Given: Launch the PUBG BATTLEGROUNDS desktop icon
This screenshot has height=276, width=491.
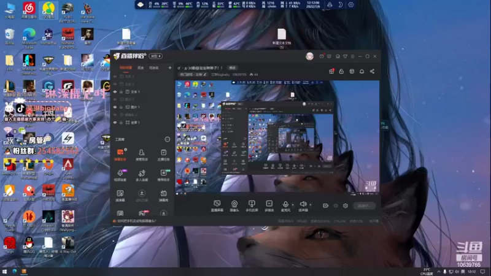Looking at the screenshot, I should point(68,12).
